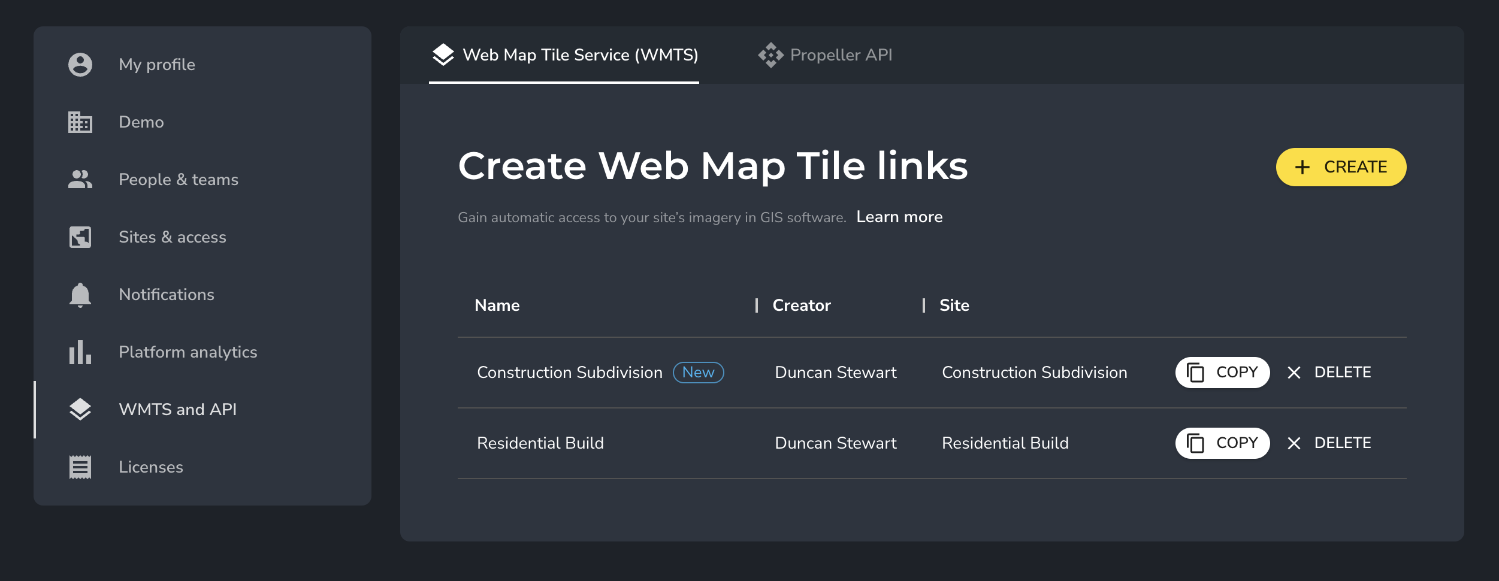This screenshot has height=581, width=1499.
Task: Select the Web Map Tile Service (WMTS) tab
Action: point(564,55)
